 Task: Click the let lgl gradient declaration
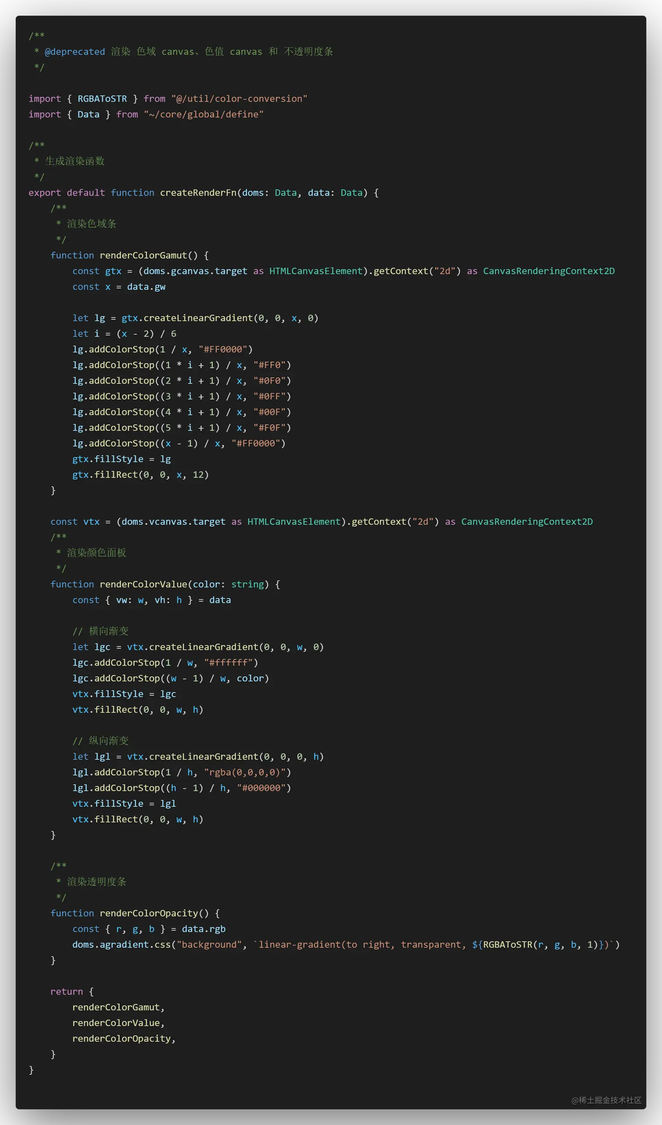click(x=198, y=757)
